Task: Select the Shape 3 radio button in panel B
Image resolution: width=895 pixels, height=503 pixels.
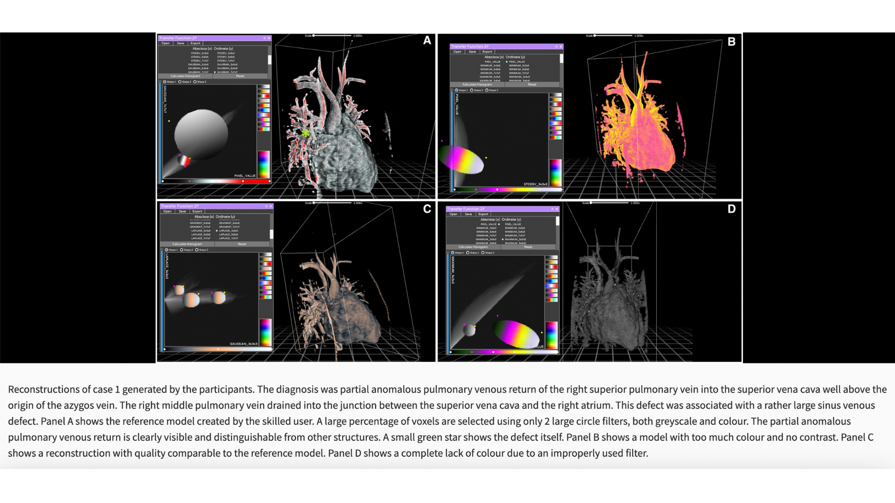Action: click(x=487, y=90)
